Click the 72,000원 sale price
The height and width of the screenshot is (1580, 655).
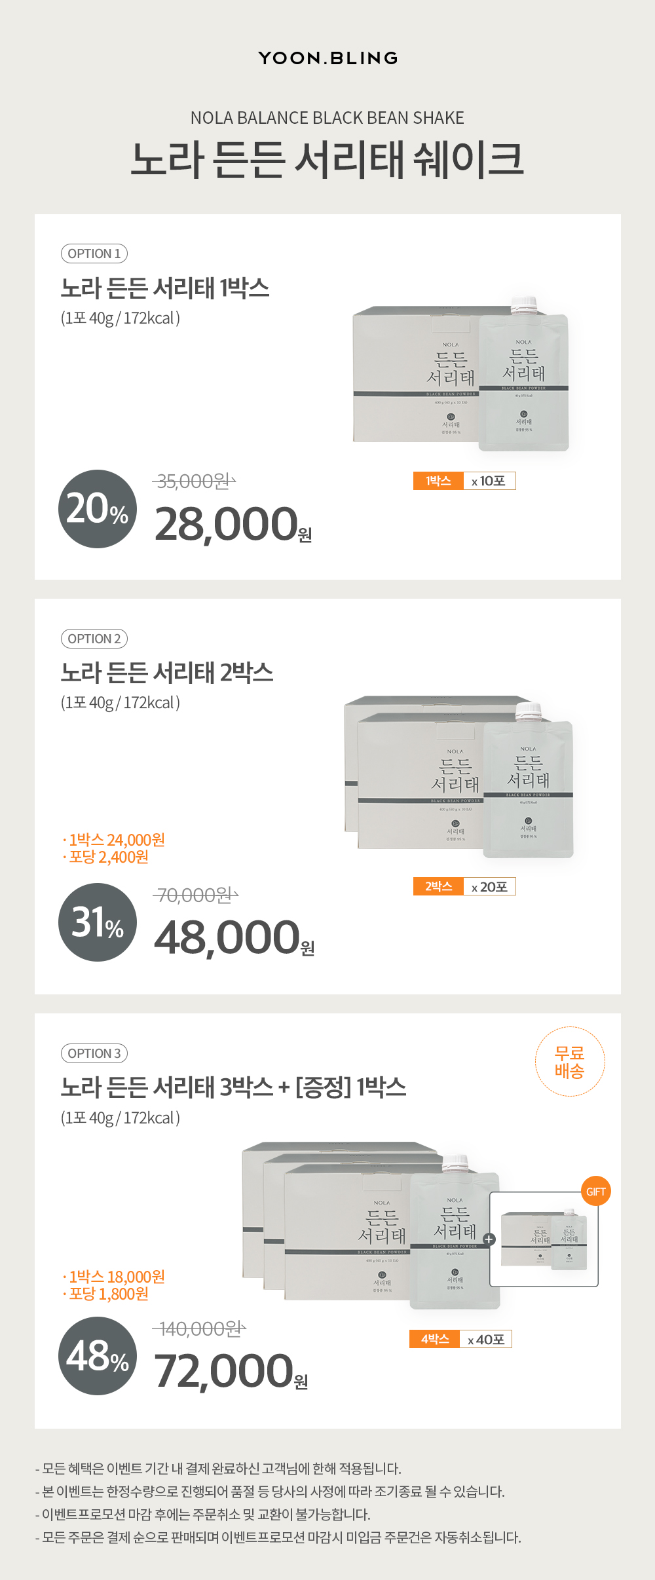(x=231, y=1370)
